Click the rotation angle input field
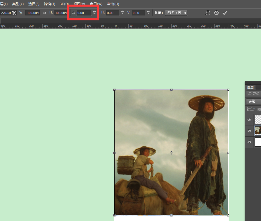The image size is (261, 221). [84, 13]
